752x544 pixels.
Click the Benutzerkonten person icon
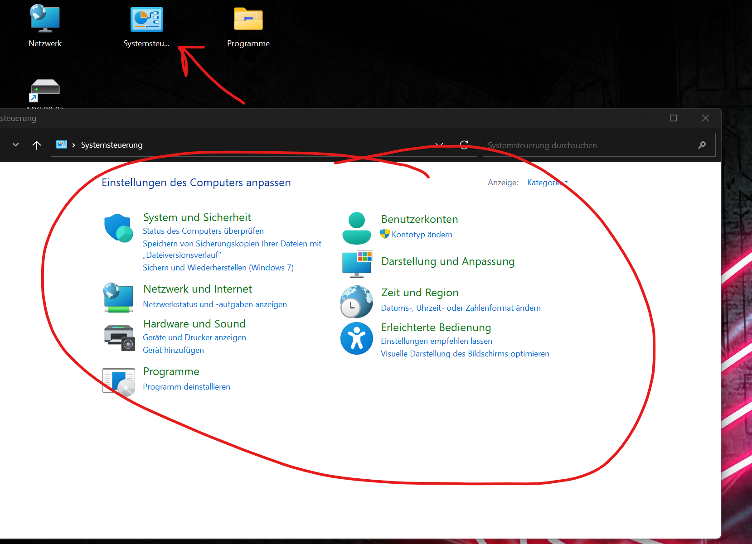[356, 228]
